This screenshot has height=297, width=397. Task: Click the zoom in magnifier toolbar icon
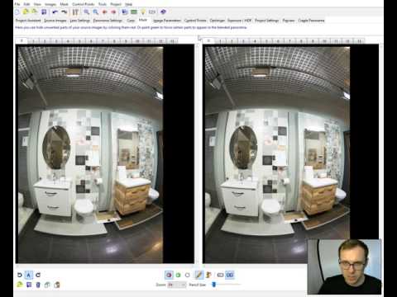pos(87,12)
